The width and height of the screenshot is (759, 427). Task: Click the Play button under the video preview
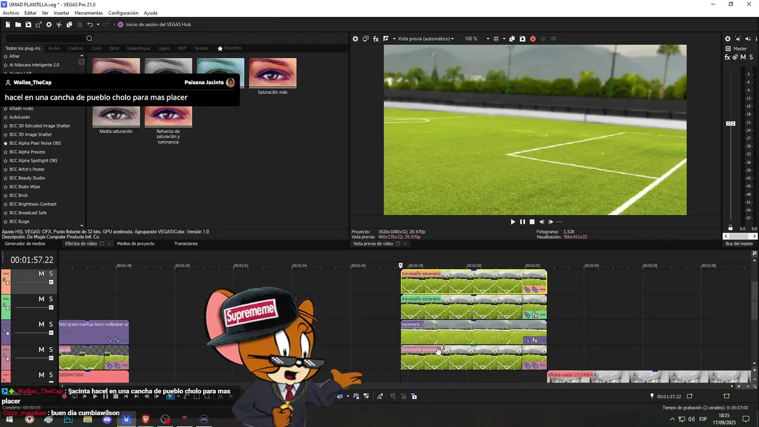pyautogui.click(x=513, y=222)
